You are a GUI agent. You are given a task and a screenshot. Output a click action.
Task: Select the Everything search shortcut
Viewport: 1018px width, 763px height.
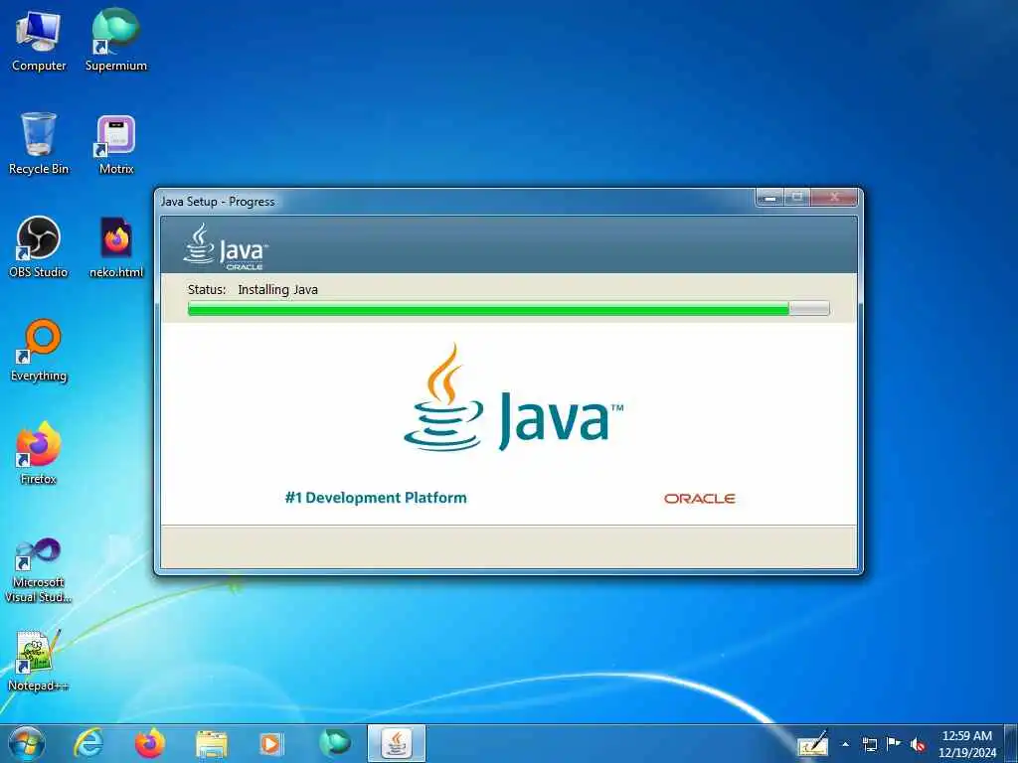(x=39, y=351)
